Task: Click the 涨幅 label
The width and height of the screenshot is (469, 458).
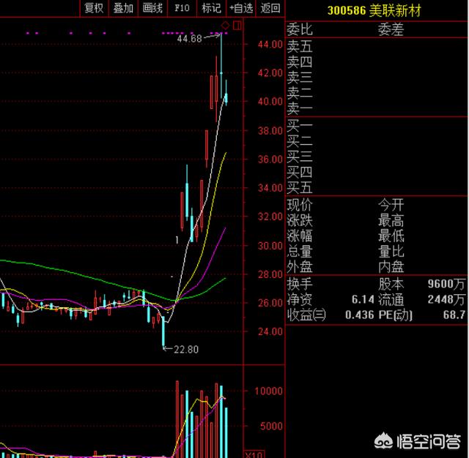Action: (300, 236)
